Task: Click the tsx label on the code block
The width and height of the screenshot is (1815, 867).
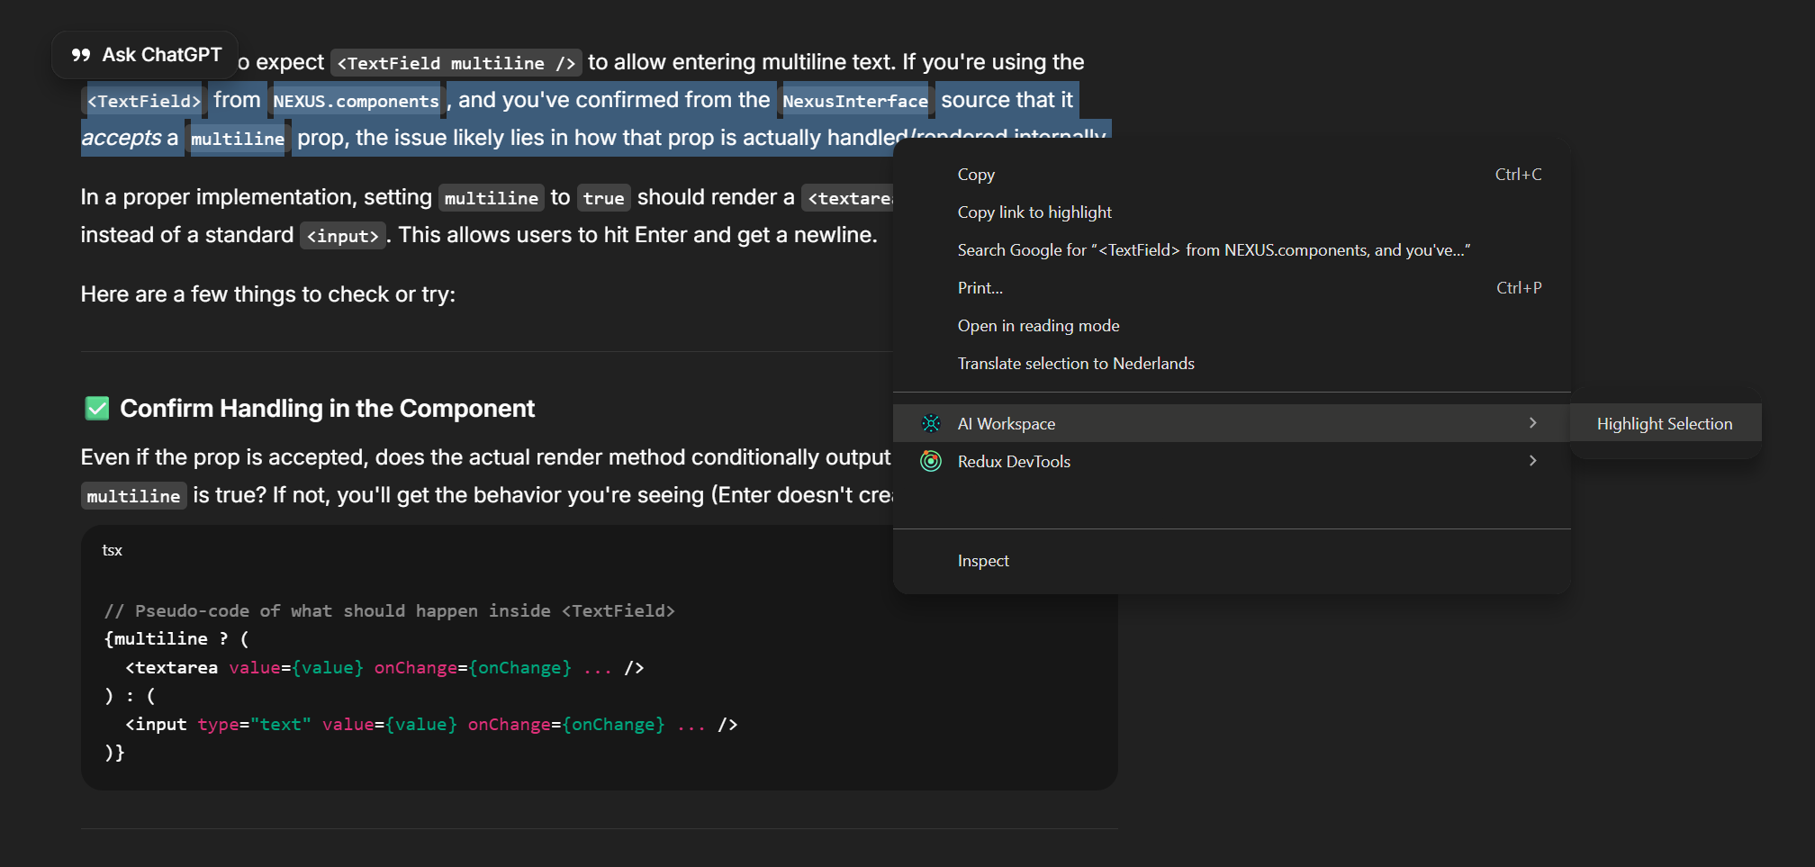Action: point(112,550)
